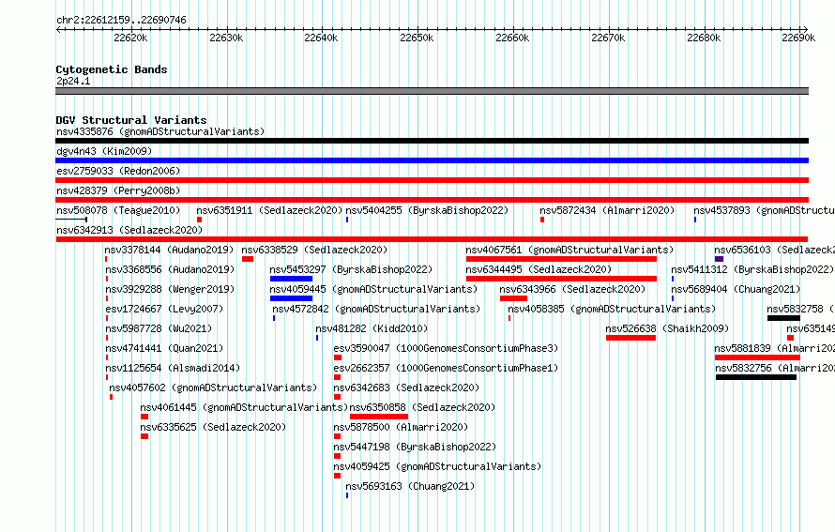Screen dimensions: 835x532
Task: Select esv1724667 (Levy2007) variant
Action: pos(164,309)
